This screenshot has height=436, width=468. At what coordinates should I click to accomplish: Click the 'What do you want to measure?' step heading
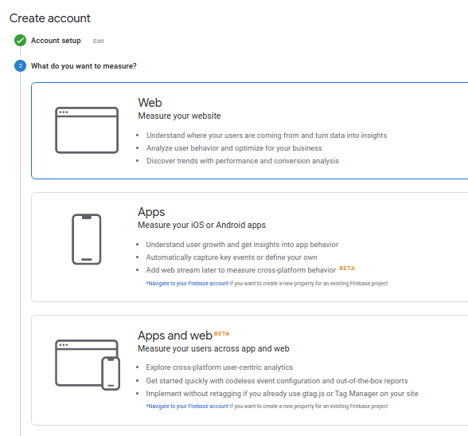coord(84,66)
